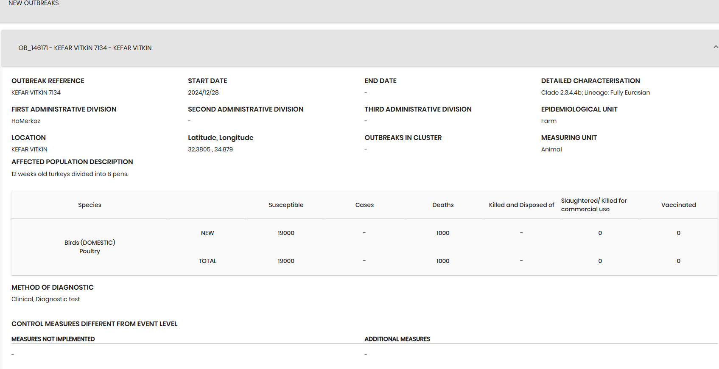The width and height of the screenshot is (719, 369).
Task: Click the Latitude, Longitude label
Action: pos(221,137)
